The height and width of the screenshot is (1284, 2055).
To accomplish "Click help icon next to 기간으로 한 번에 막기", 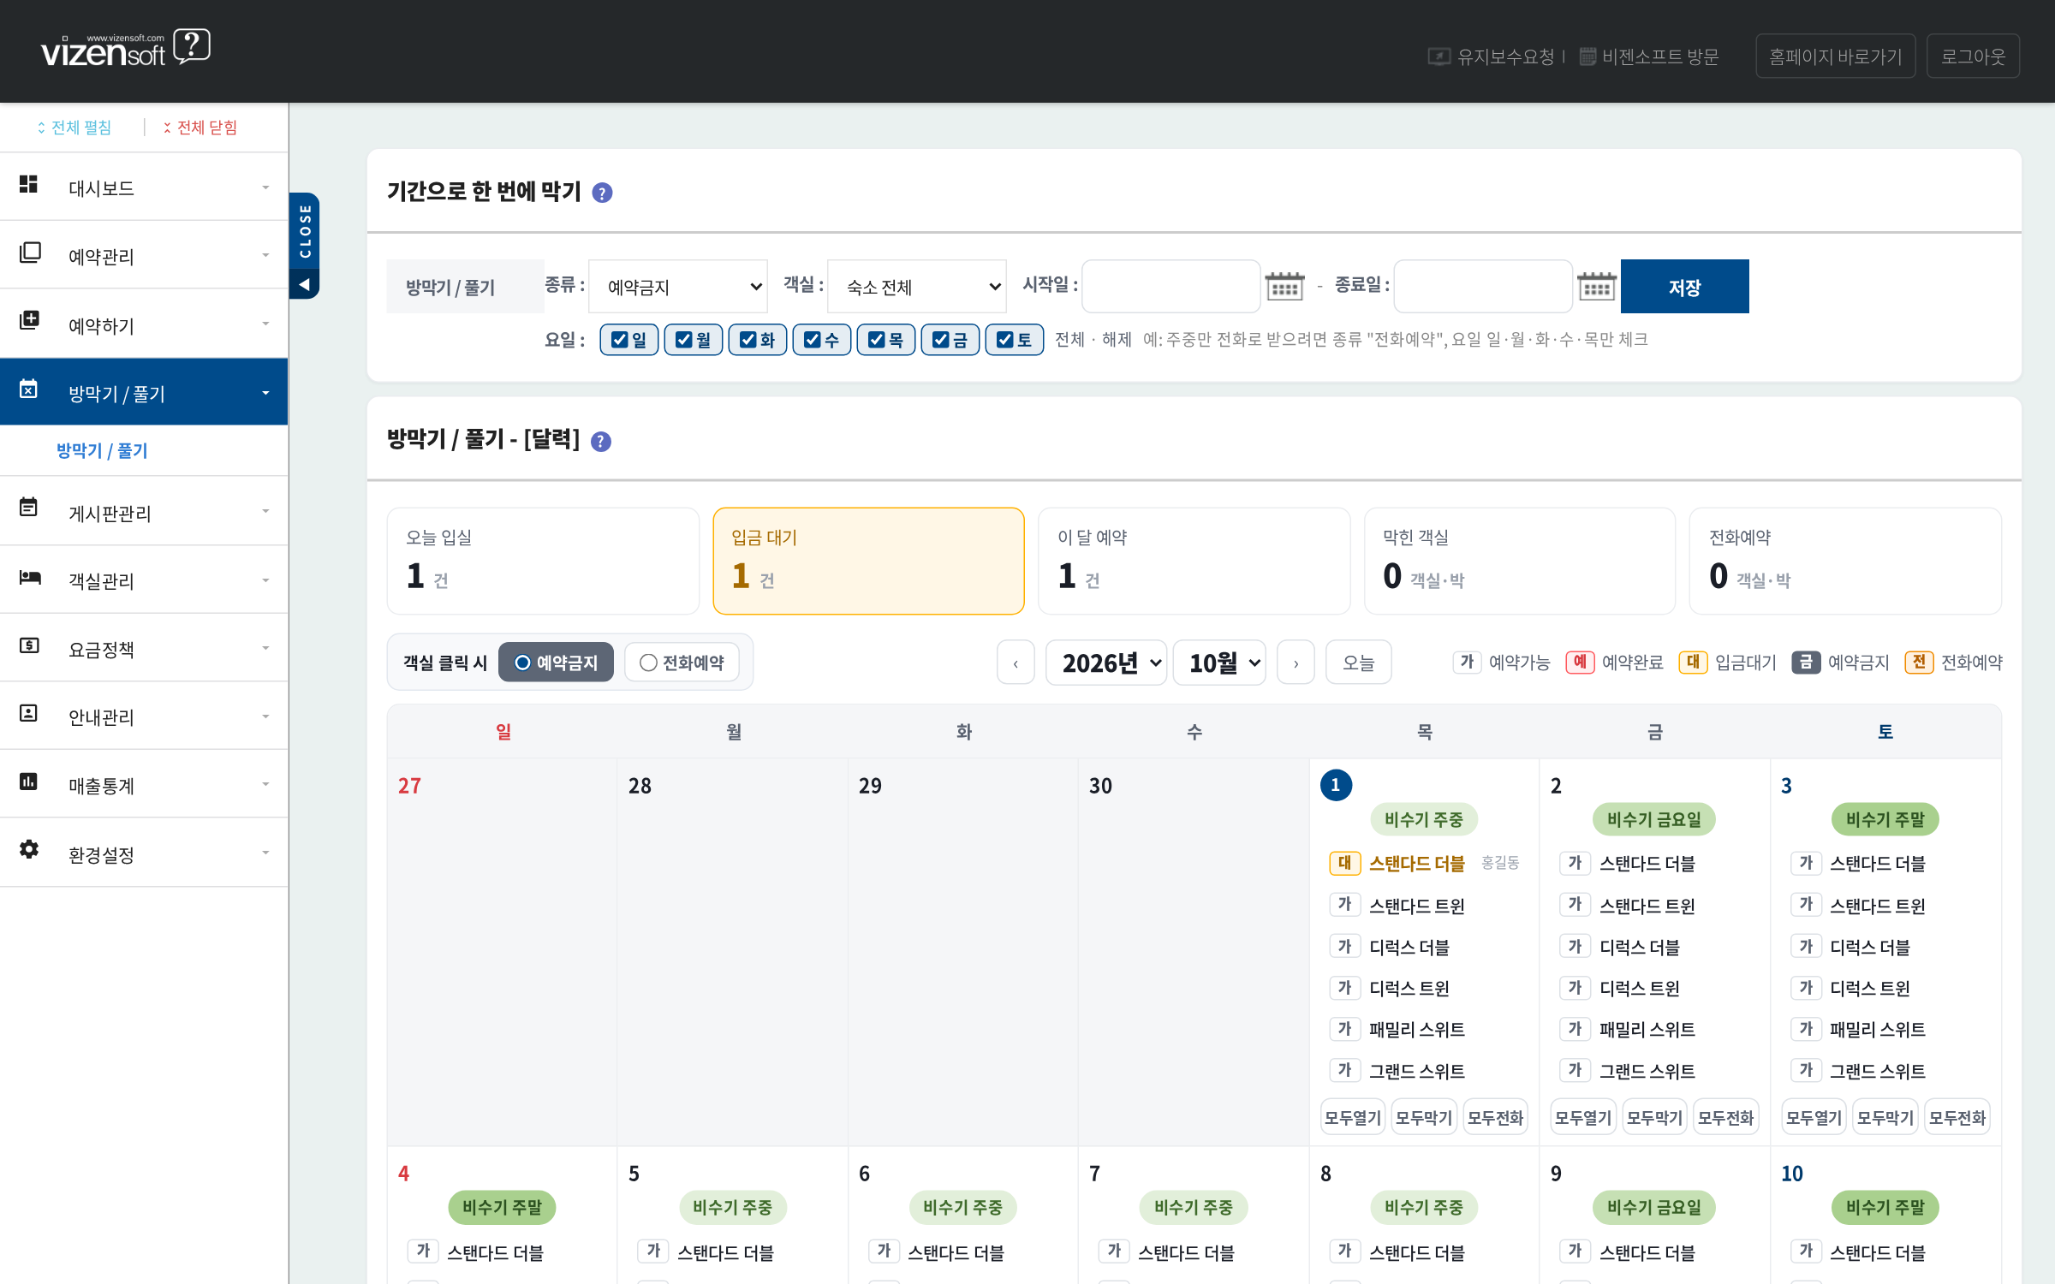I will point(602,193).
